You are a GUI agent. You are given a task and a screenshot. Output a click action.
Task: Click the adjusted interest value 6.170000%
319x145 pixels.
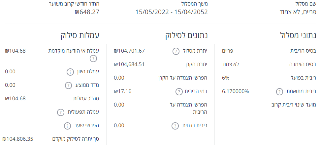coord(236,91)
